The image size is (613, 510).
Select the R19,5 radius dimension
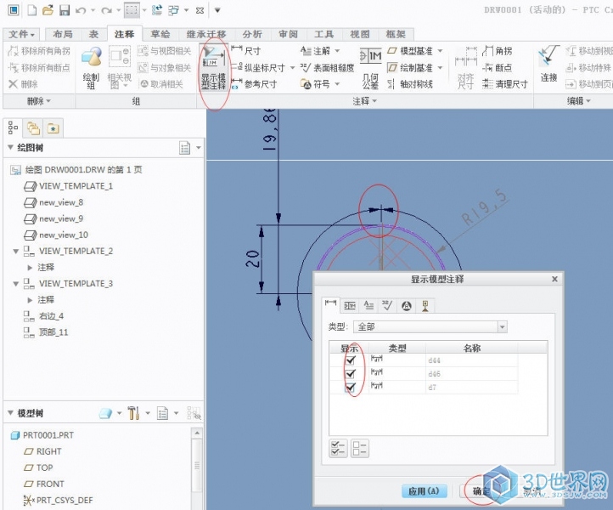pyautogui.click(x=485, y=207)
